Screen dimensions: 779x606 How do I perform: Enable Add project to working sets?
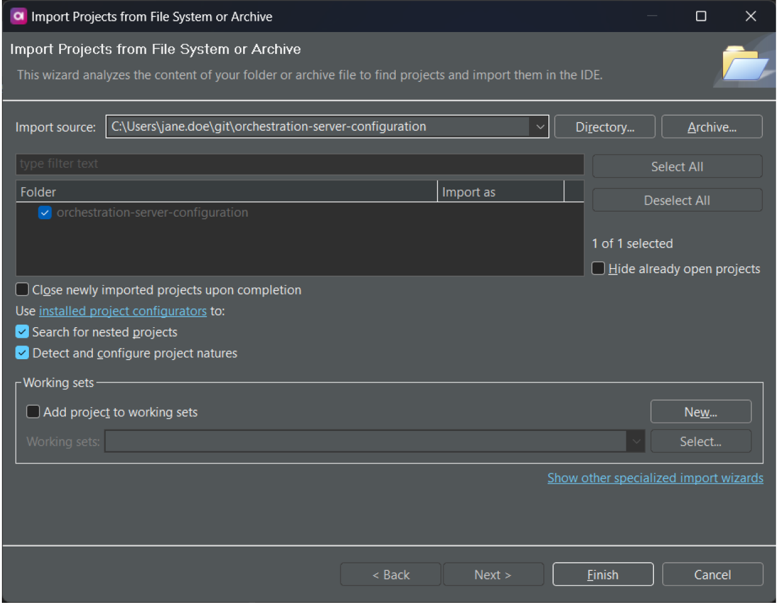[33, 412]
